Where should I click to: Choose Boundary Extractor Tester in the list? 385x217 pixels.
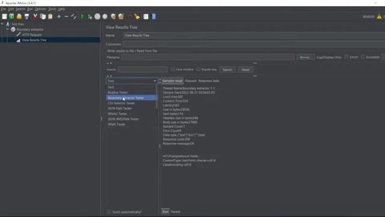pyautogui.click(x=131, y=98)
